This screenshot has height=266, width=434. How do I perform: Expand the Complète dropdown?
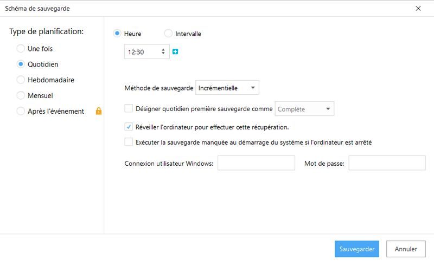coord(304,109)
